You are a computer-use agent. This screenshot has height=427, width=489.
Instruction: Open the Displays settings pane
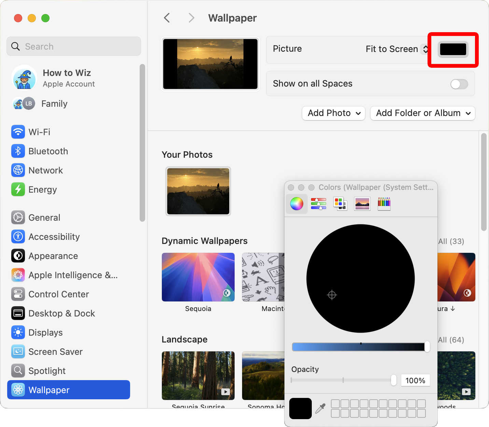coord(45,333)
